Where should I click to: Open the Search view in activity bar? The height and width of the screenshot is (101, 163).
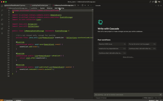coord(2,10)
